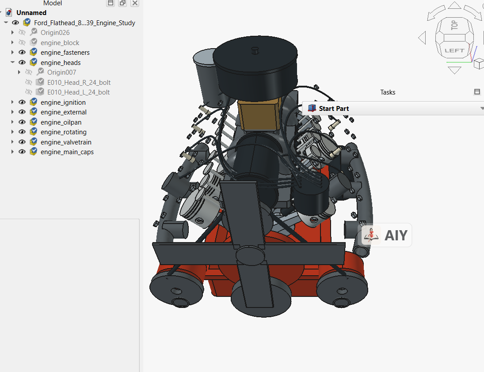Click the navigation cube left arrow
The width and height of the screenshot is (484, 372).
point(422,38)
